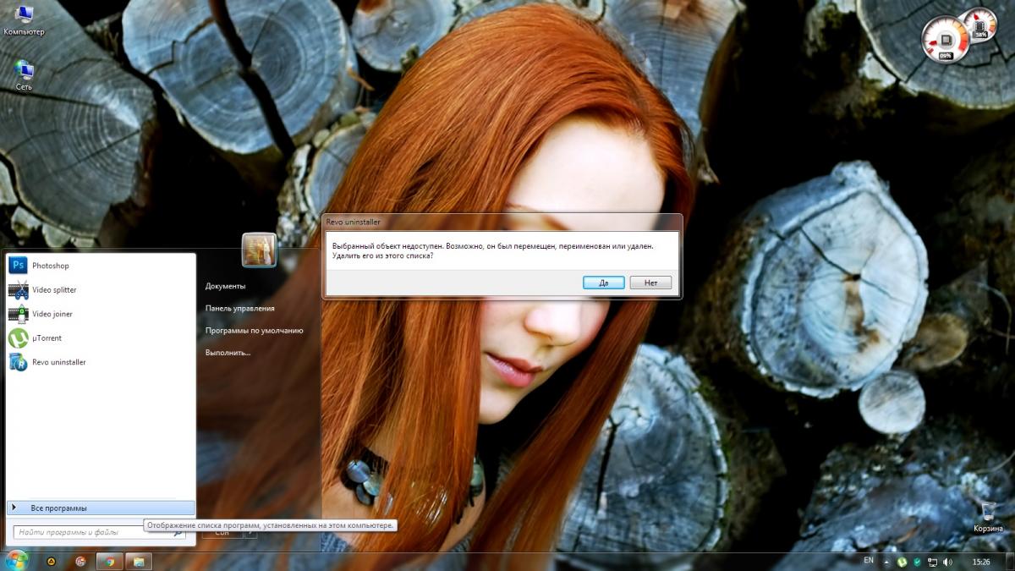Screen dimensions: 1015x571
Task: Click the 15:26 clock in the tray
Action: tap(981, 562)
